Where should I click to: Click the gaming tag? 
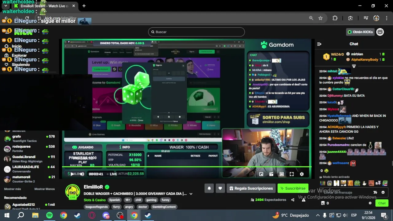click(151, 200)
